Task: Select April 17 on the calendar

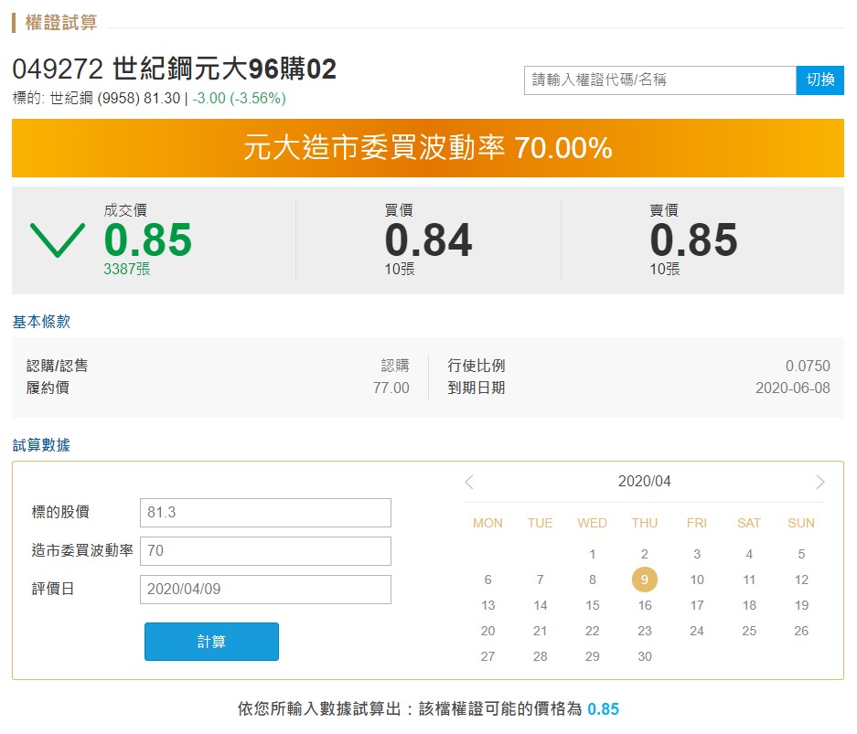Action: click(x=697, y=605)
